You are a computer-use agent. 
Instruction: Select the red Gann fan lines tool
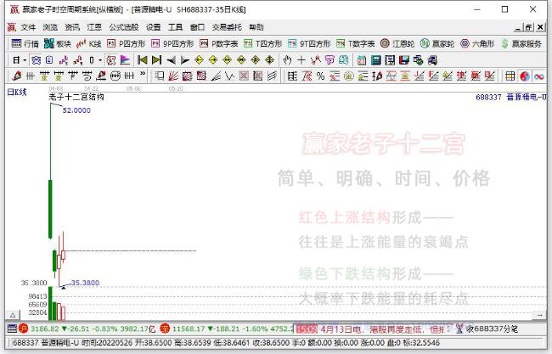173,76
